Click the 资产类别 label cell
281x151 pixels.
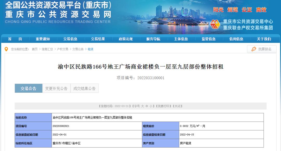point(161,143)
